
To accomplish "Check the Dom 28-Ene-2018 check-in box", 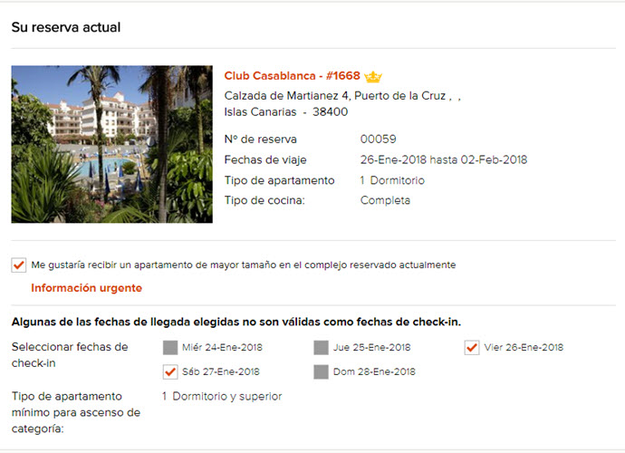I will pos(321,371).
